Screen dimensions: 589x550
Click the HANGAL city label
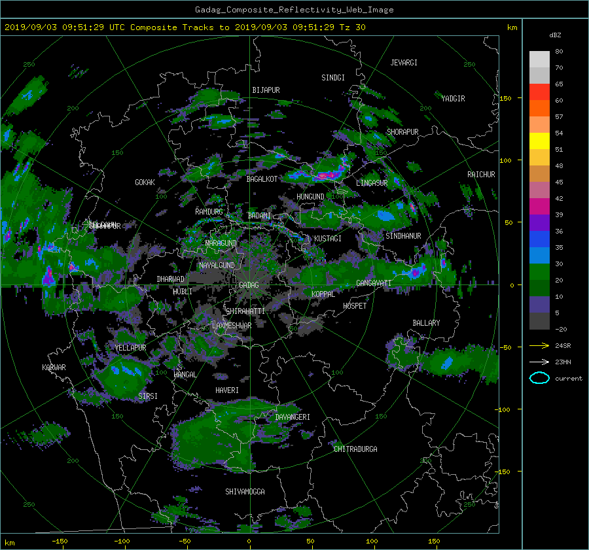coord(185,375)
